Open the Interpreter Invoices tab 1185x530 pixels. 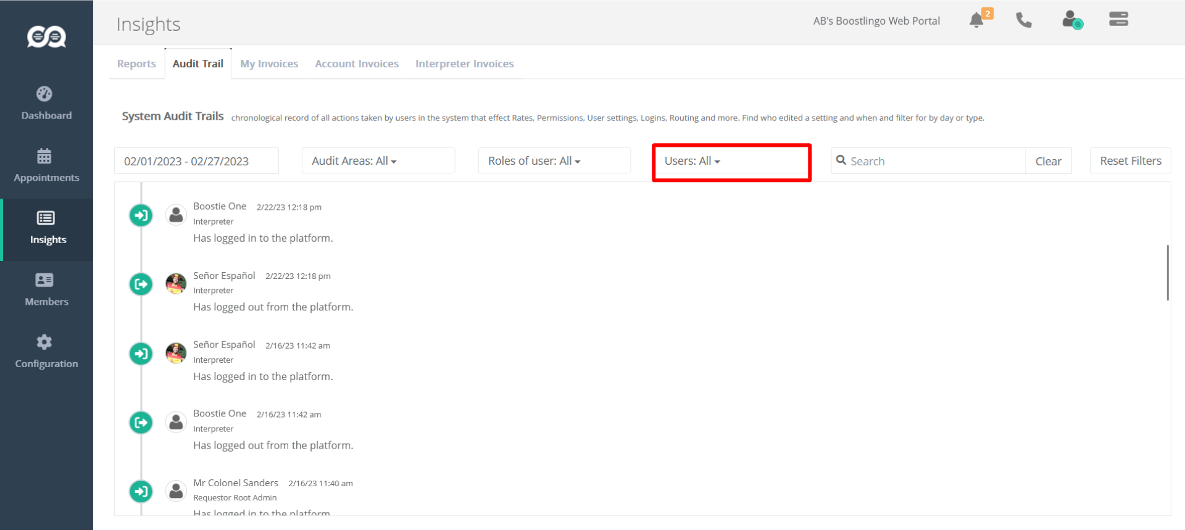(465, 64)
